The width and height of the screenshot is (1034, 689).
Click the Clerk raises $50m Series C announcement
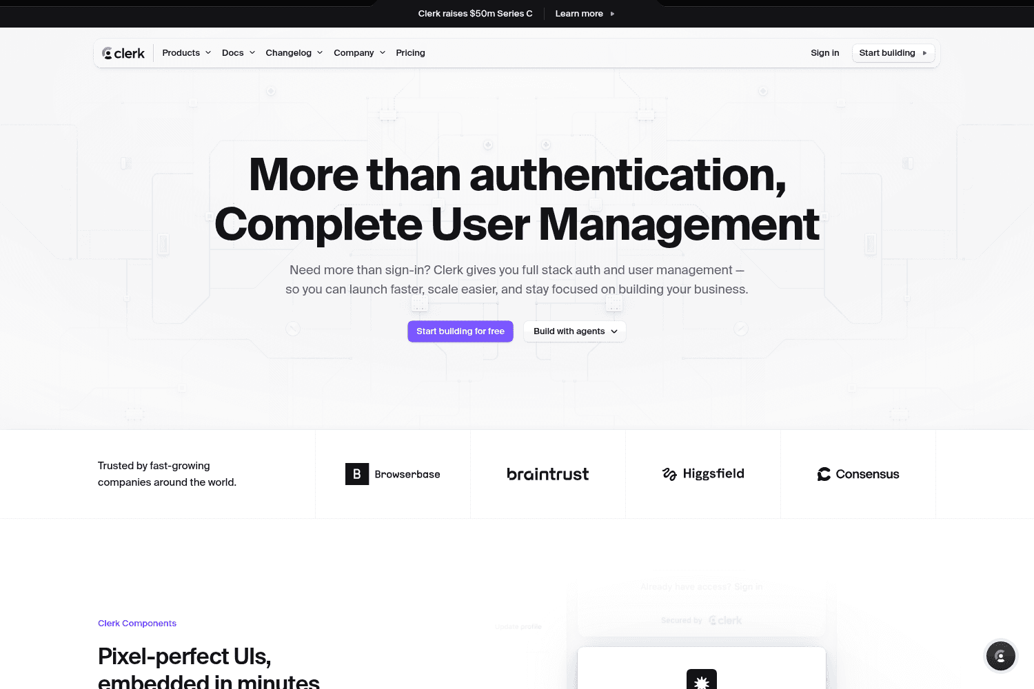[475, 14]
